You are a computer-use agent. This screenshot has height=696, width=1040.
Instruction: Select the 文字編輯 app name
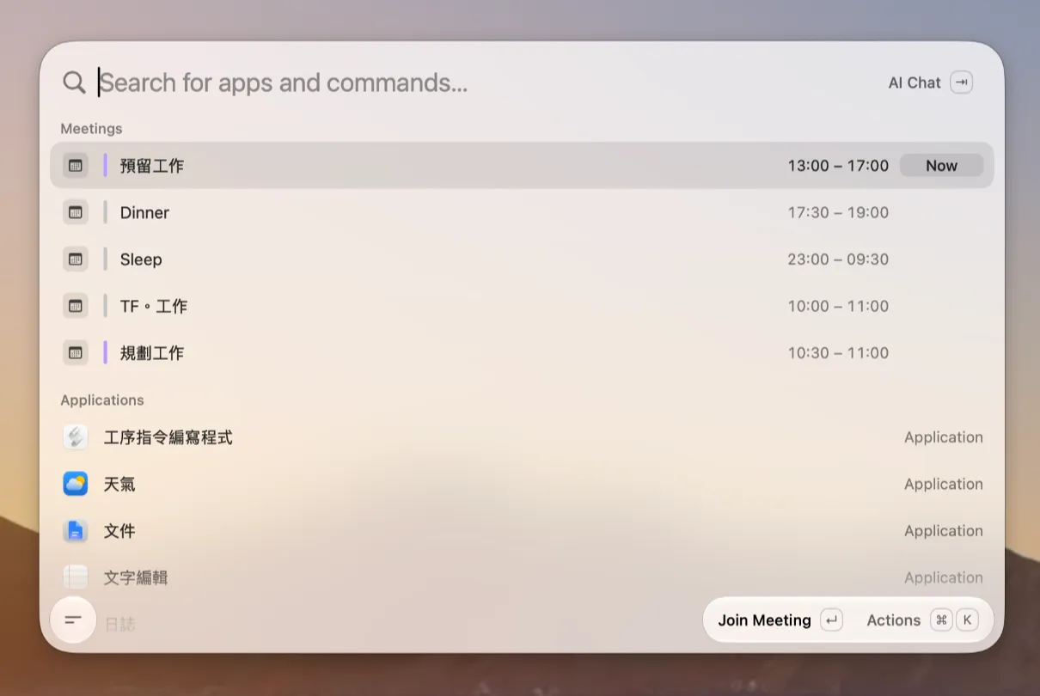[x=136, y=578]
